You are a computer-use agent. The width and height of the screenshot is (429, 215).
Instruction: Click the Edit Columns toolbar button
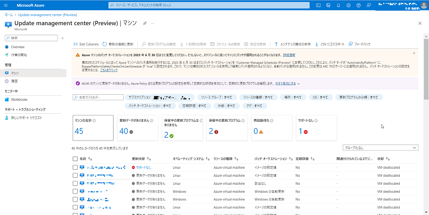tap(86, 44)
